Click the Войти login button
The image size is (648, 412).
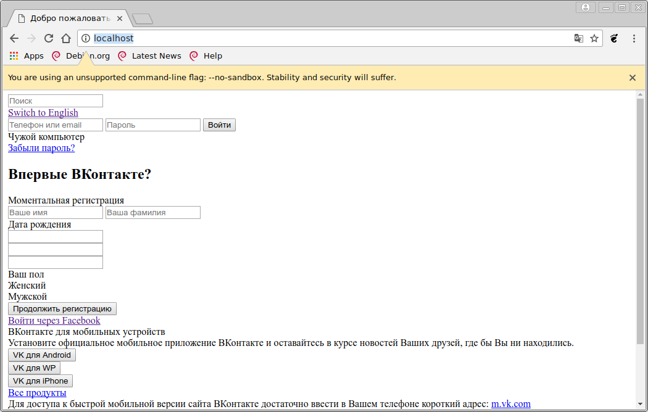pyautogui.click(x=219, y=125)
